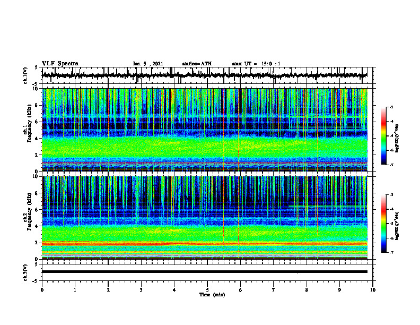This screenshot has width=420, height=325.
Task: Click the ch.2 "Frequency (kHz)" axis label
Action: click(29, 211)
